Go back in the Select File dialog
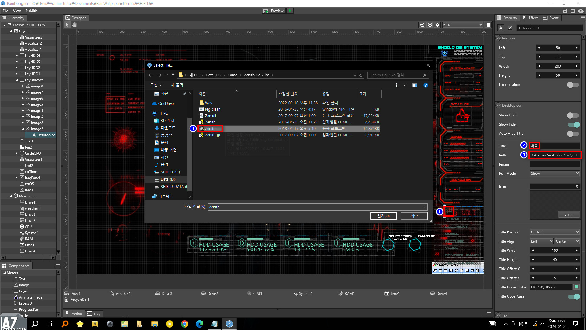This screenshot has width=586, height=330. point(150,75)
